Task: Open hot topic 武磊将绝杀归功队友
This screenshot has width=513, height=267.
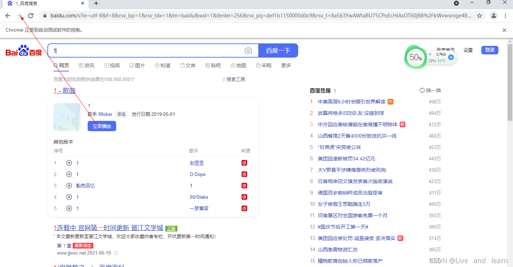Action: 351,113
